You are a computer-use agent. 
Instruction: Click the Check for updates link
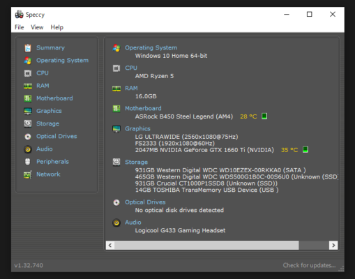click(309, 265)
